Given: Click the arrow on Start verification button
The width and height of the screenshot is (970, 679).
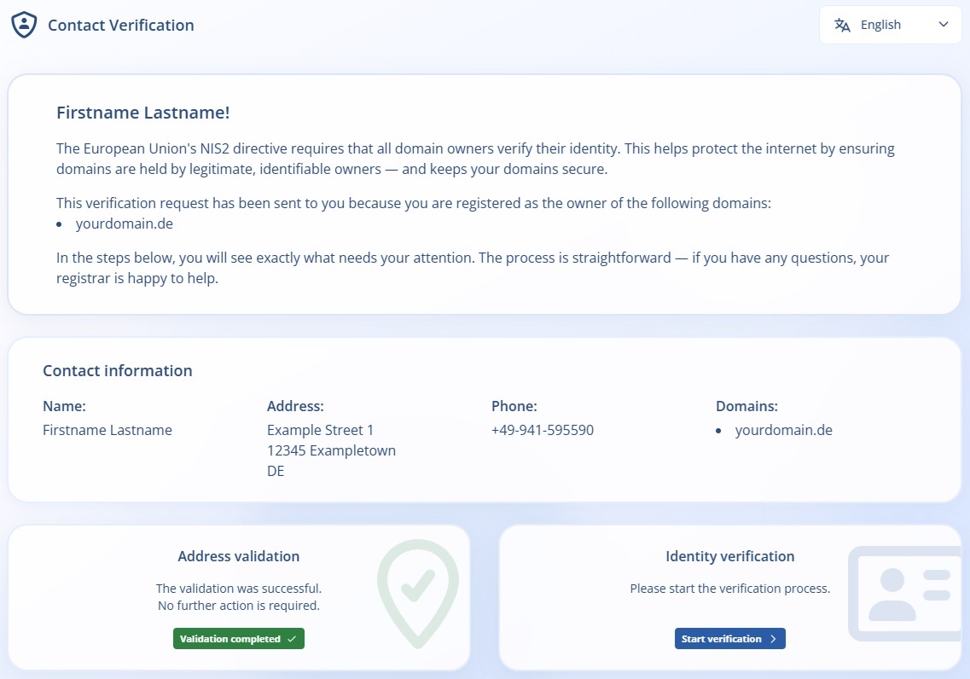Looking at the screenshot, I should coord(773,639).
